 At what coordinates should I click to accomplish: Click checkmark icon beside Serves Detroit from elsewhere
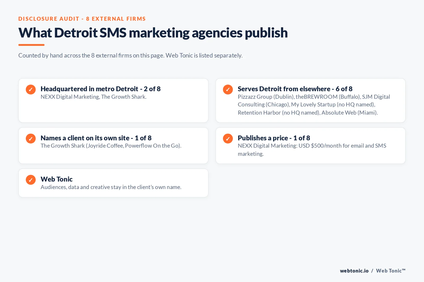228,89
